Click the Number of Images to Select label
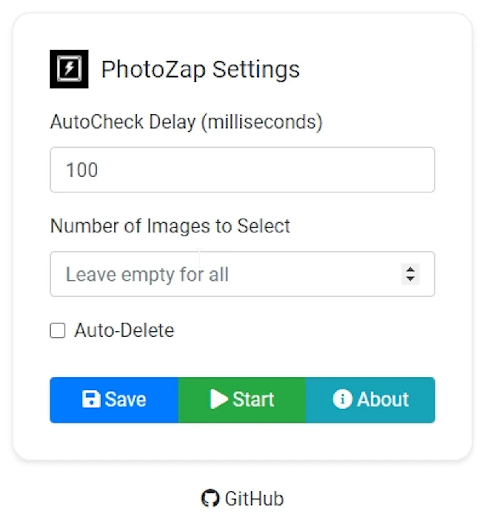Viewport: 485px width, 525px height. (170, 226)
